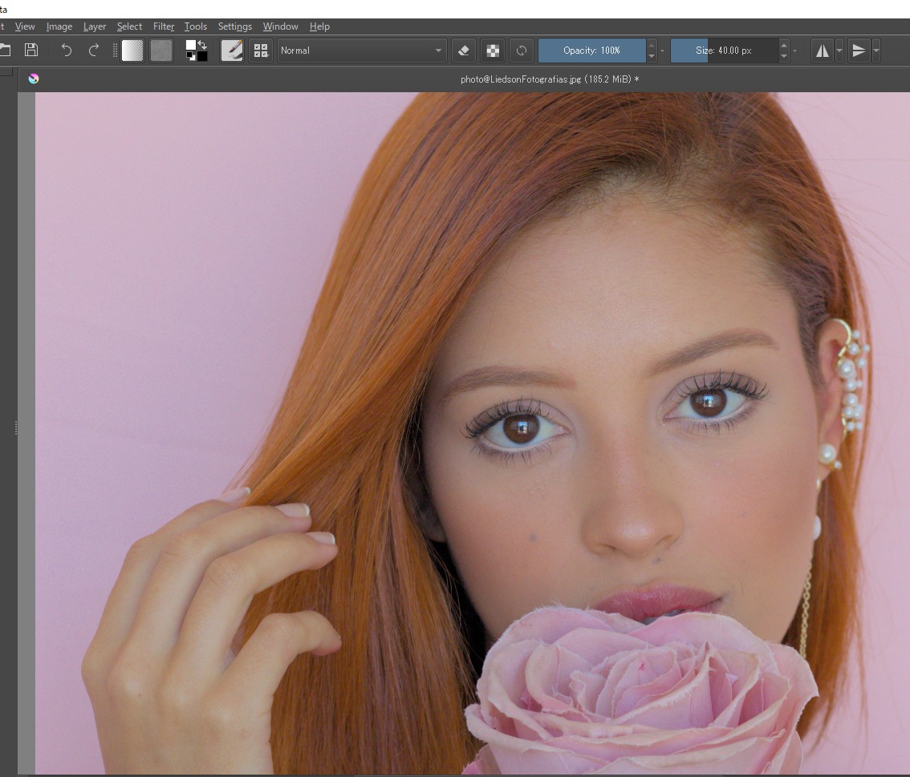This screenshot has width=910, height=777.
Task: Select the Eraser mode icon
Action: 464,50
